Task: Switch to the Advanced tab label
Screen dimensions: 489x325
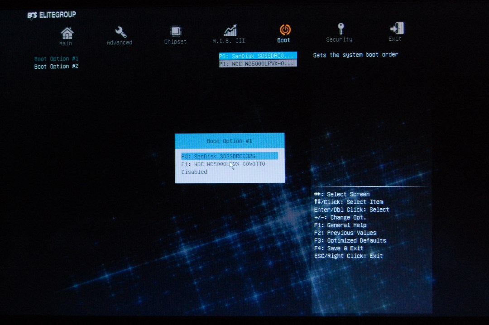Action: (120, 43)
